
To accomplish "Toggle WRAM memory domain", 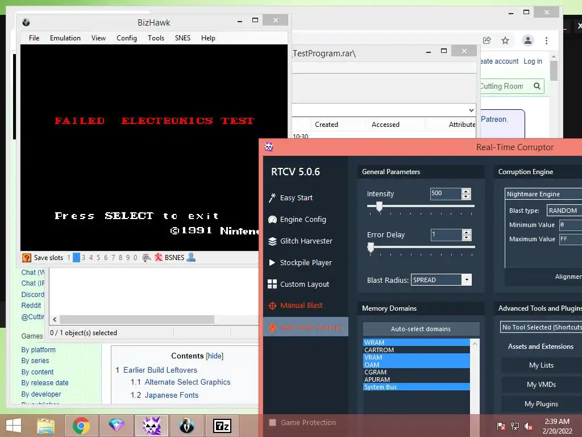I will pyautogui.click(x=416, y=343).
